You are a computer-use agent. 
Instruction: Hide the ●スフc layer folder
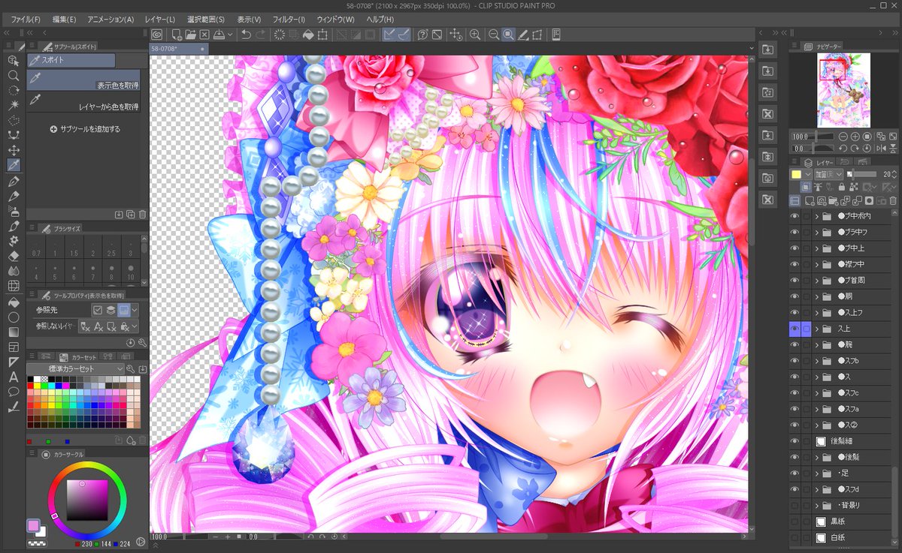795,393
